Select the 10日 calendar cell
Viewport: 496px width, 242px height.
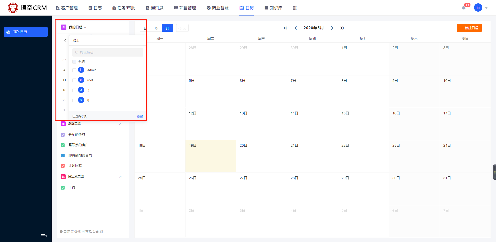tap(465, 91)
